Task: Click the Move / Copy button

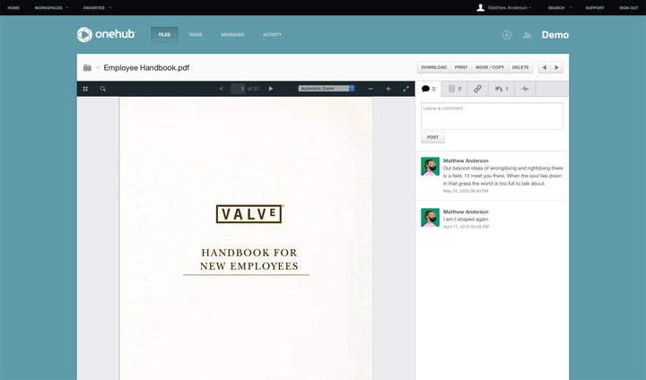Action: (490, 67)
